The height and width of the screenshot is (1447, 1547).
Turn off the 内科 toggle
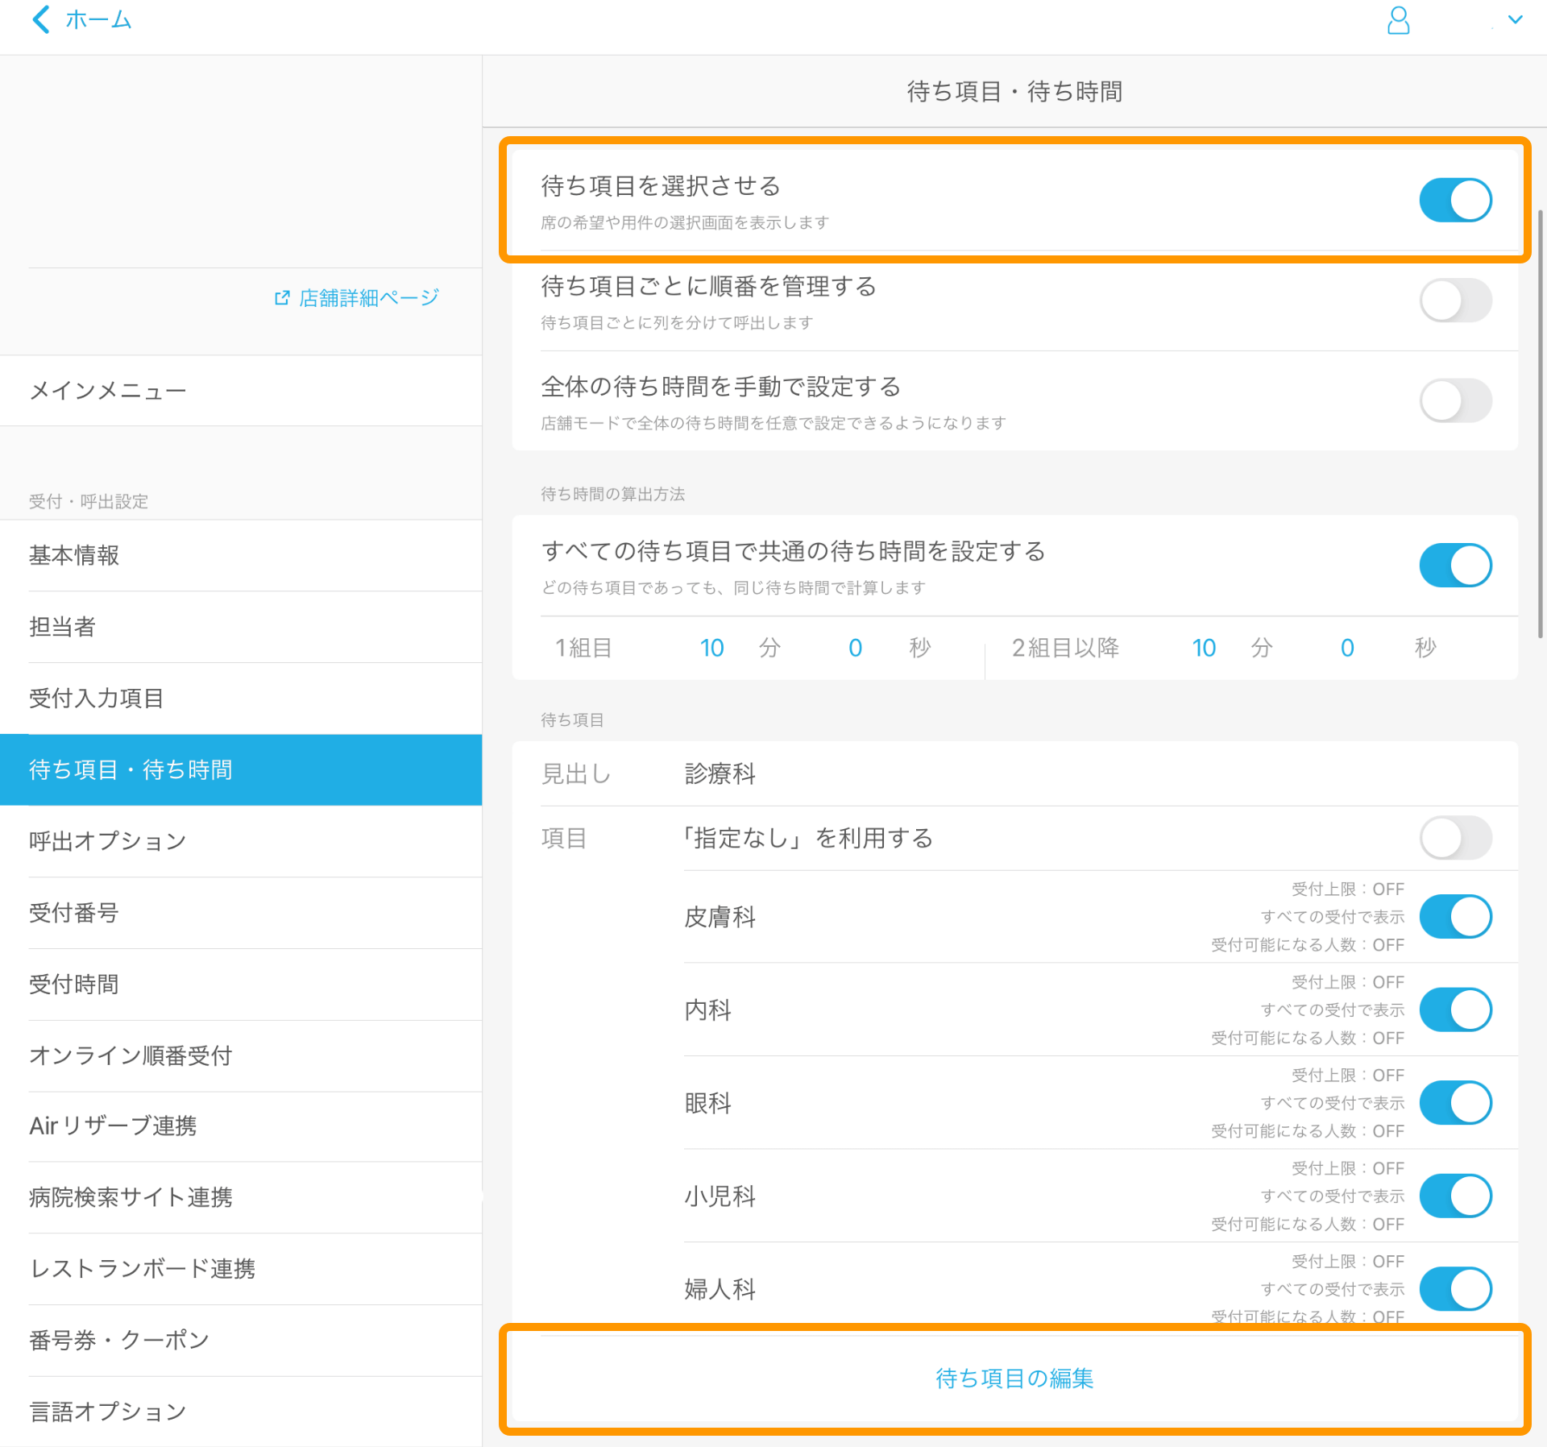point(1455,1010)
